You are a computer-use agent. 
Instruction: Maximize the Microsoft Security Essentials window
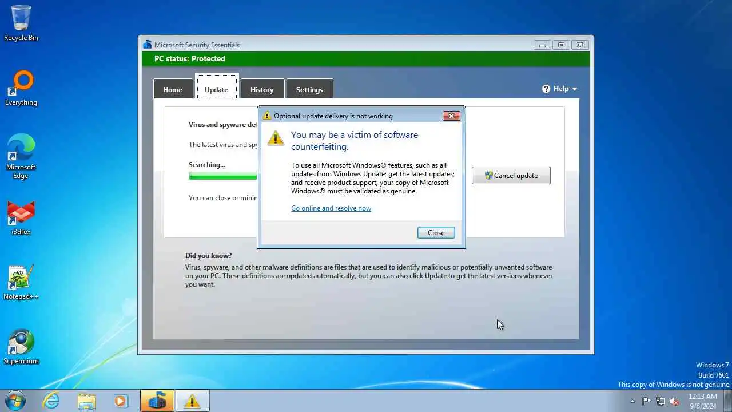point(560,45)
